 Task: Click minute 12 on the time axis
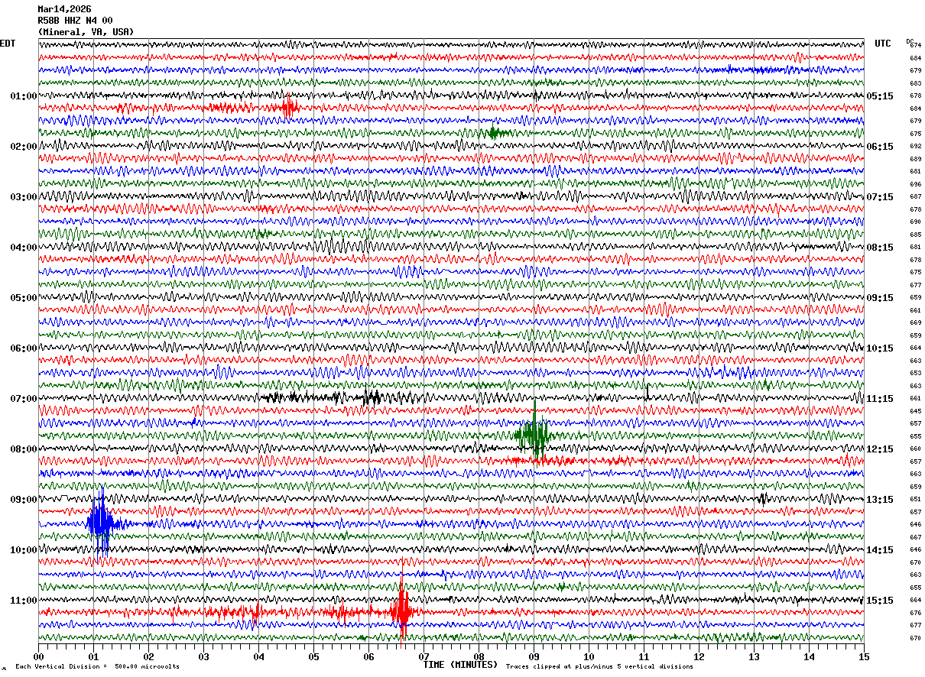(699, 656)
